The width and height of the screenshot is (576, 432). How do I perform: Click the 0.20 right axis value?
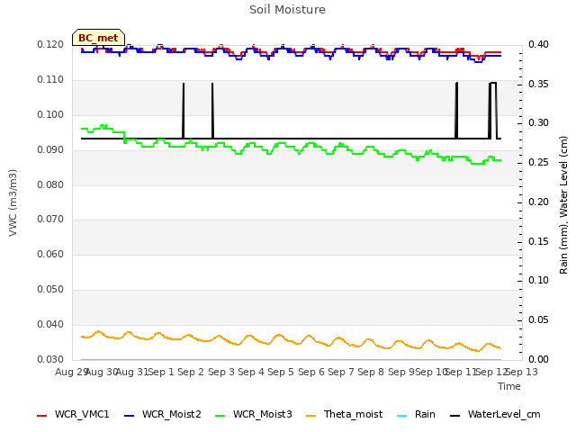538,202
